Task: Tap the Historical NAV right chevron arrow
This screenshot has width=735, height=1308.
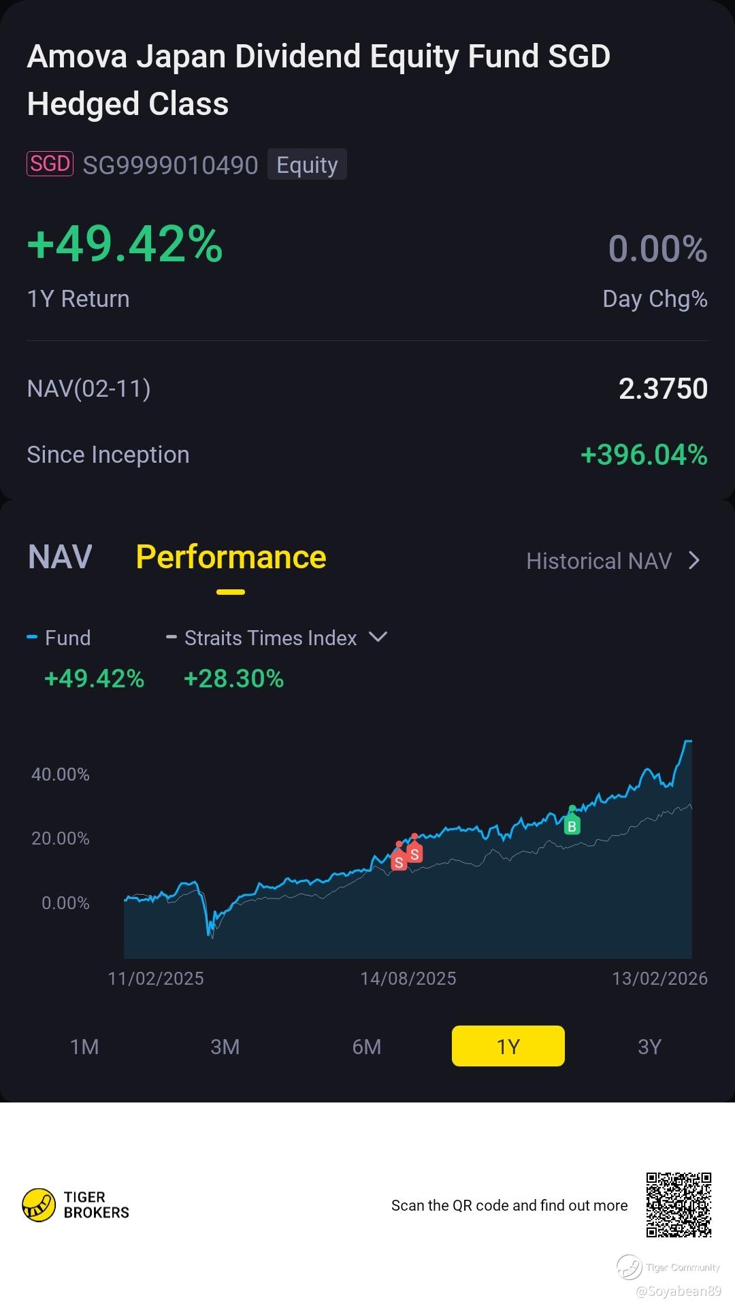Action: pos(694,561)
